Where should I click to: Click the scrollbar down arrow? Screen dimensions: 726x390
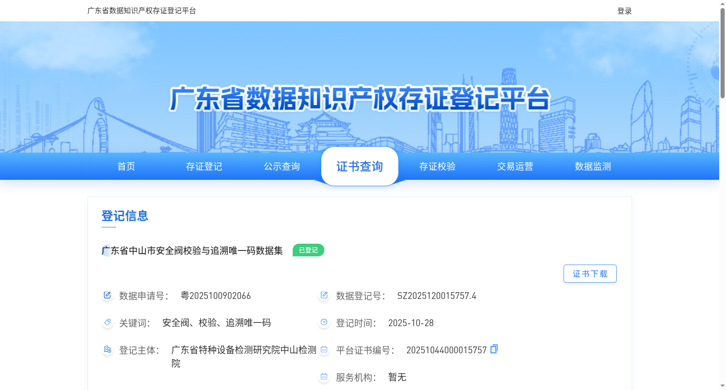pos(722,386)
